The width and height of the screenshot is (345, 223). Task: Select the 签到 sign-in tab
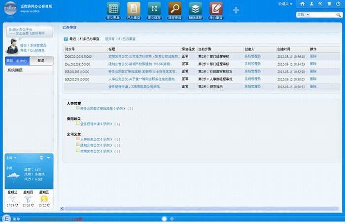point(17,61)
